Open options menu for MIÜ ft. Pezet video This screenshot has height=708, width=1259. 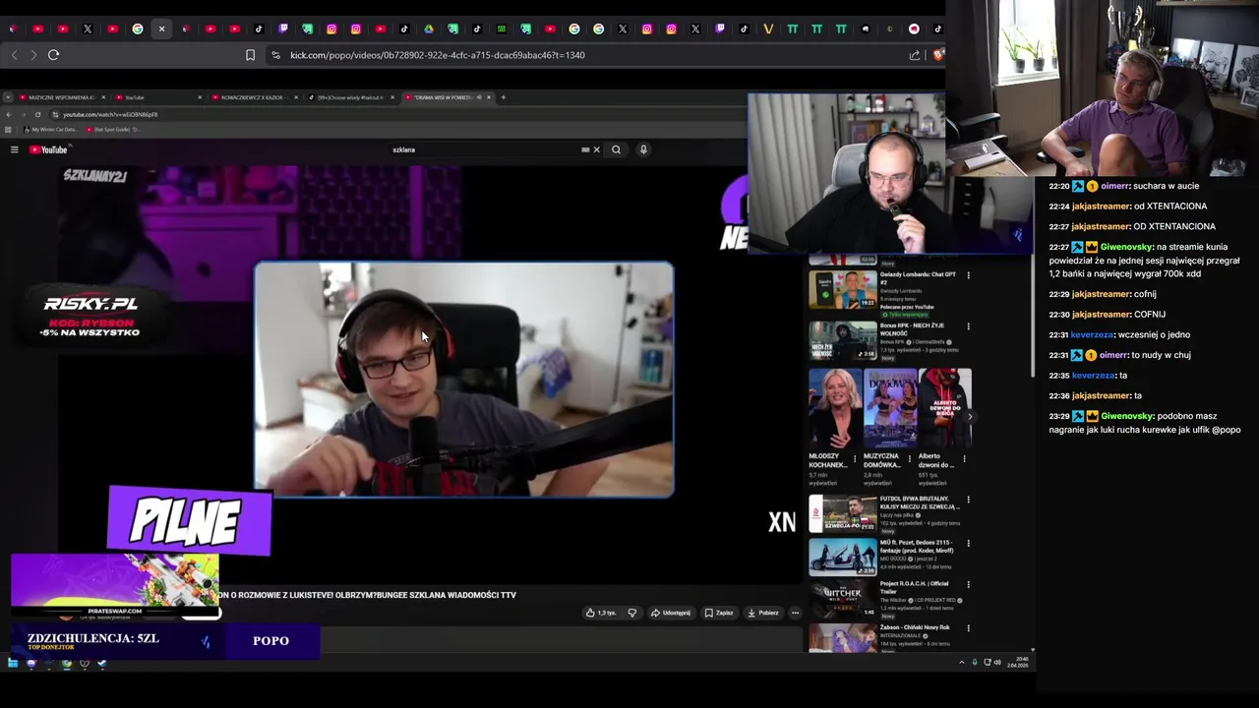968,543
